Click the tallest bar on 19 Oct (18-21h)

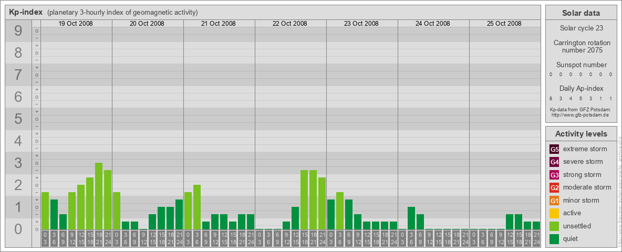point(99,196)
